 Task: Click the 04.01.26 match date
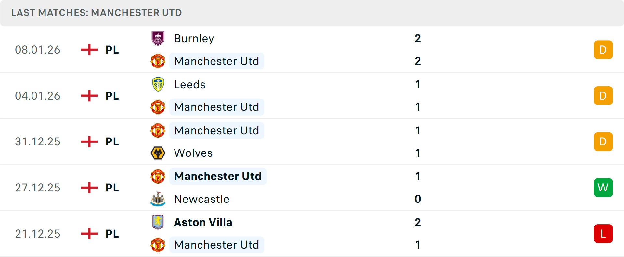point(38,96)
